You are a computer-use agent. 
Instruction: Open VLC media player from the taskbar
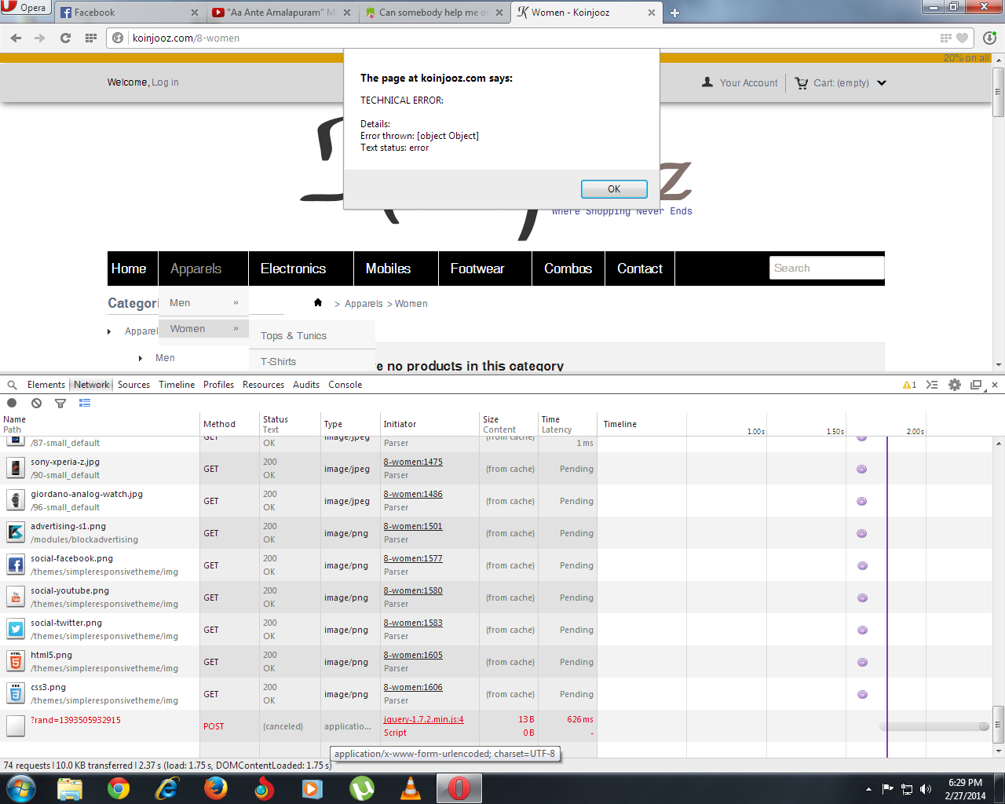[411, 788]
